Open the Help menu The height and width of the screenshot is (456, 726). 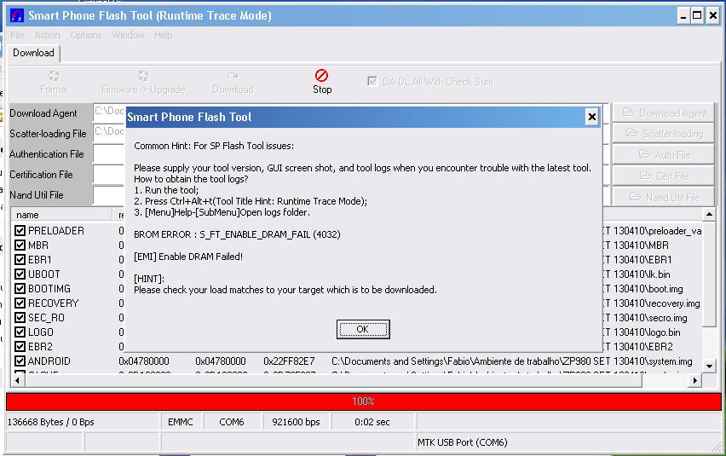[x=164, y=35]
